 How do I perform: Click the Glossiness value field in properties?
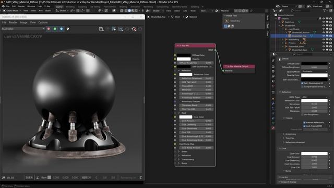coord(314,104)
